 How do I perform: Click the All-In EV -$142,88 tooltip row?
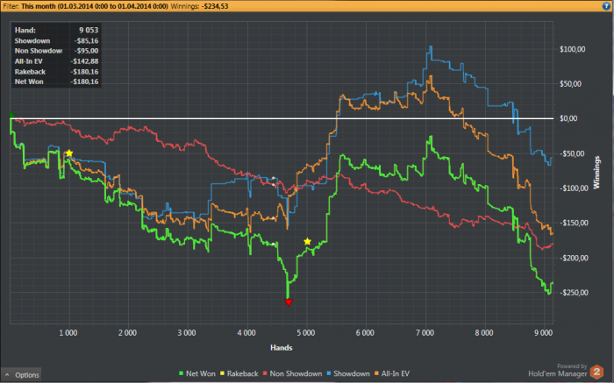click(56, 61)
